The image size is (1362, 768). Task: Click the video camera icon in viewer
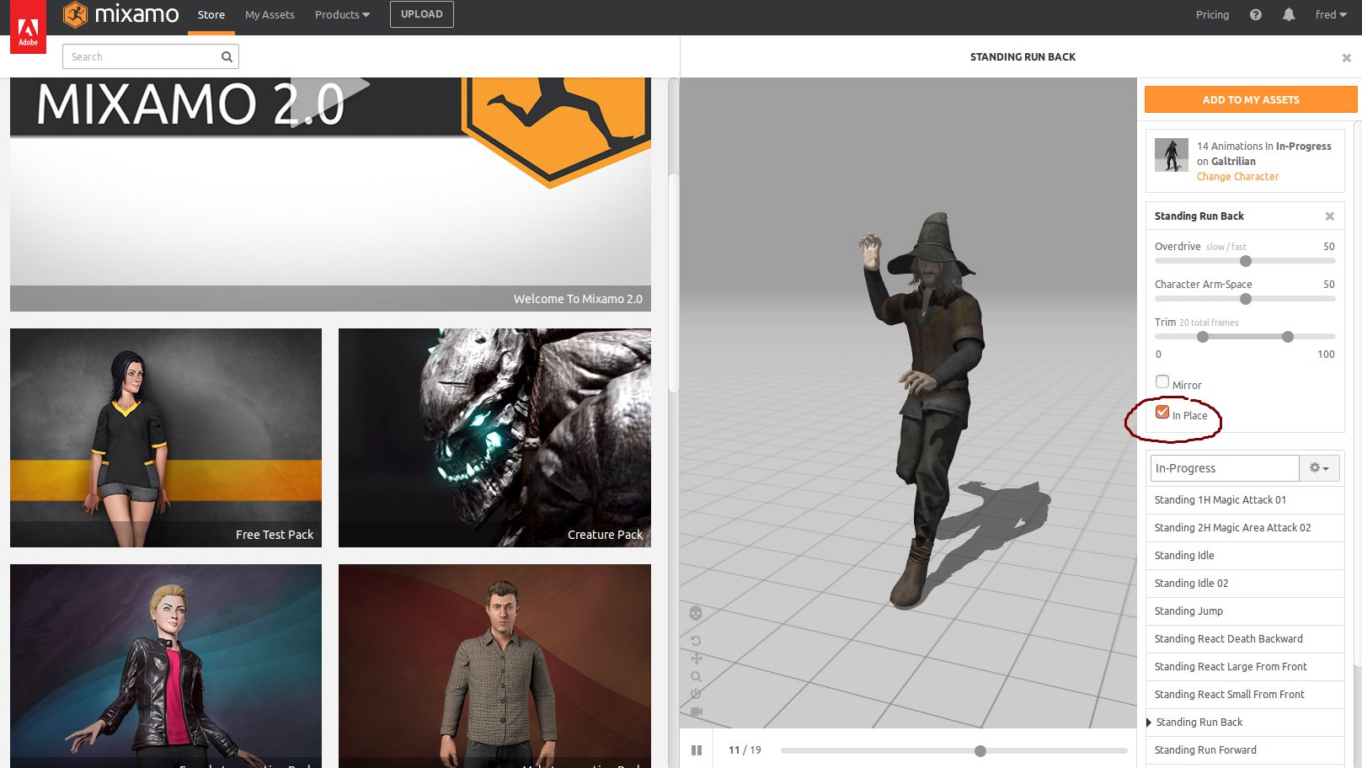coord(697,712)
